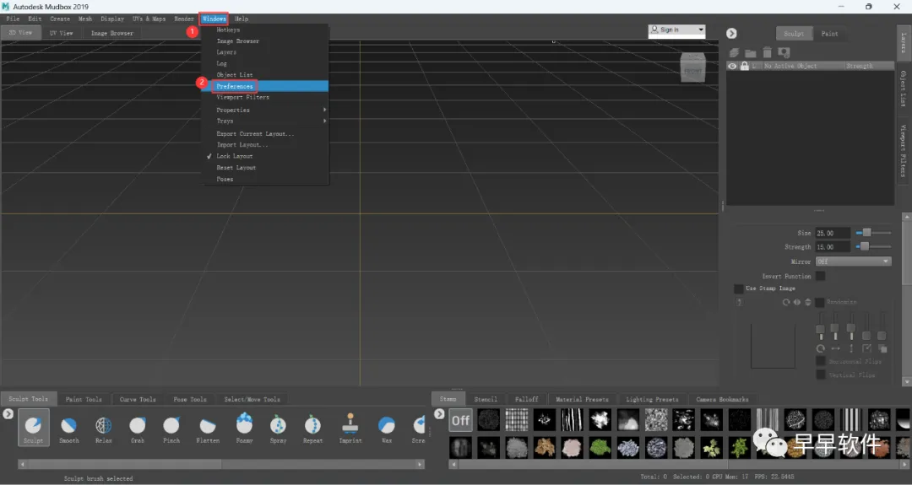
Task: Expand the Trays submenu
Action: (265, 121)
